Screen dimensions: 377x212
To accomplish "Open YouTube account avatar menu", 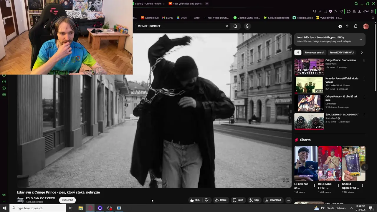I will pyautogui.click(x=366, y=26).
